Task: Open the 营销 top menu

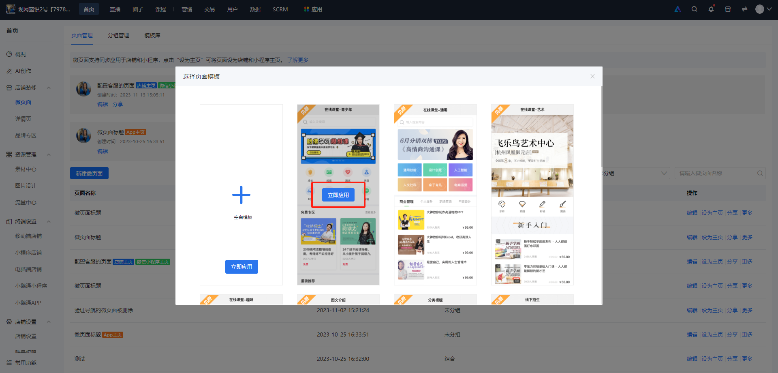Action: (187, 9)
